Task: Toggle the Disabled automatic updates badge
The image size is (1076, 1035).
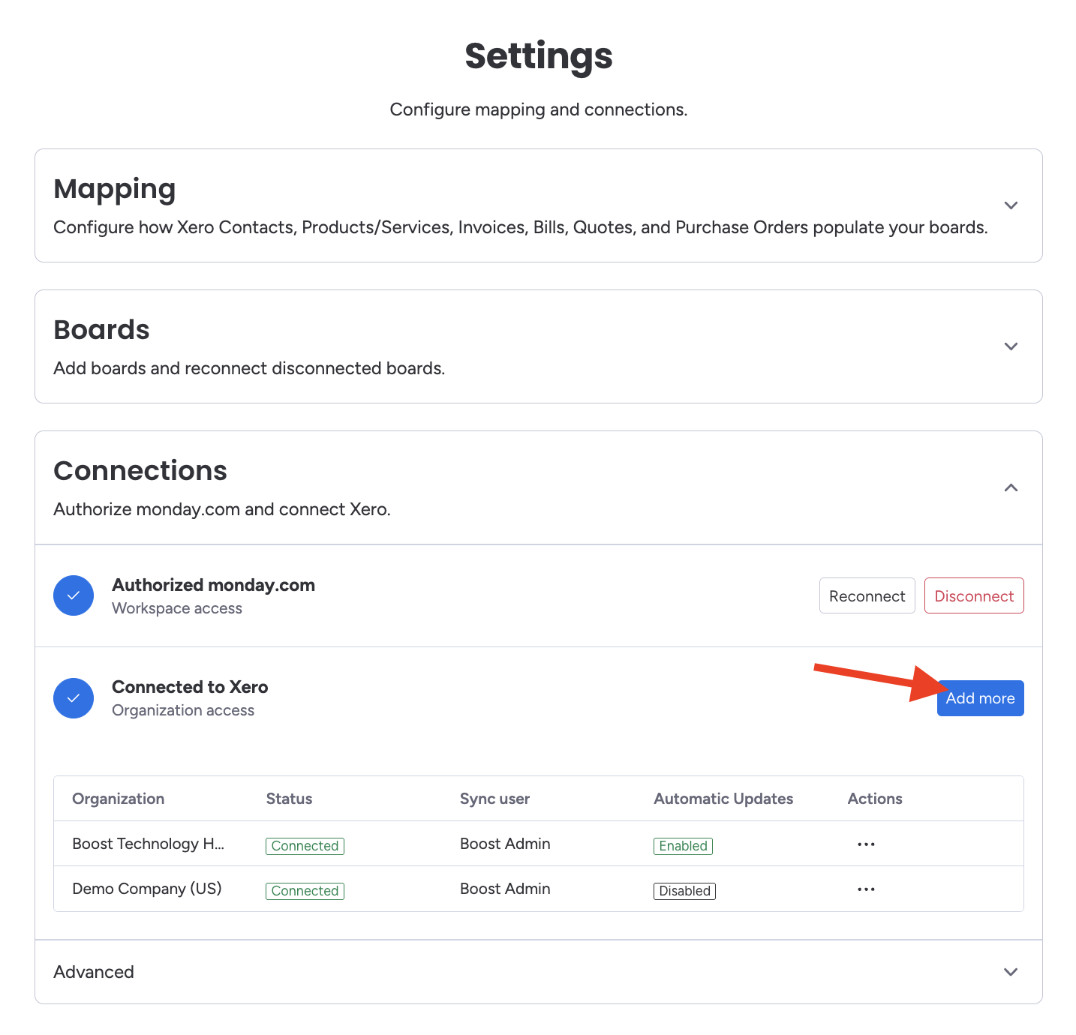Action: click(684, 891)
